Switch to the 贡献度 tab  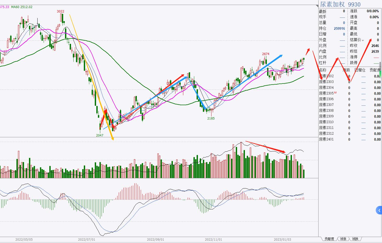coord(329,239)
